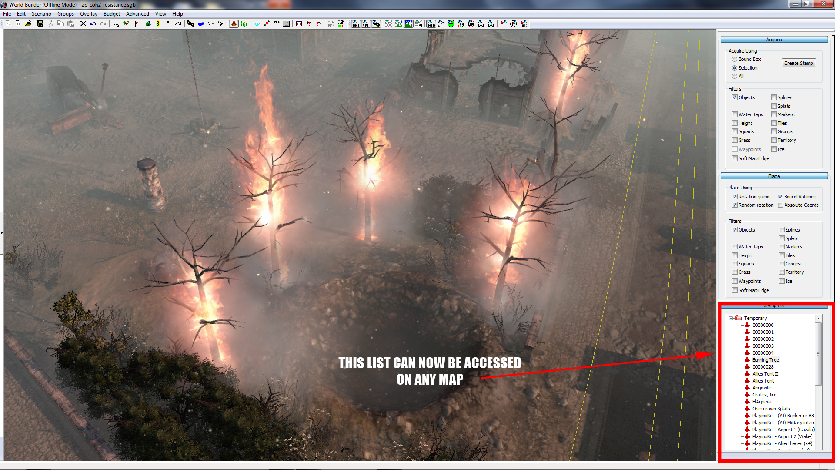This screenshot has width=835, height=470.
Task: Check Squads in Place filters
Action: (x=735, y=264)
